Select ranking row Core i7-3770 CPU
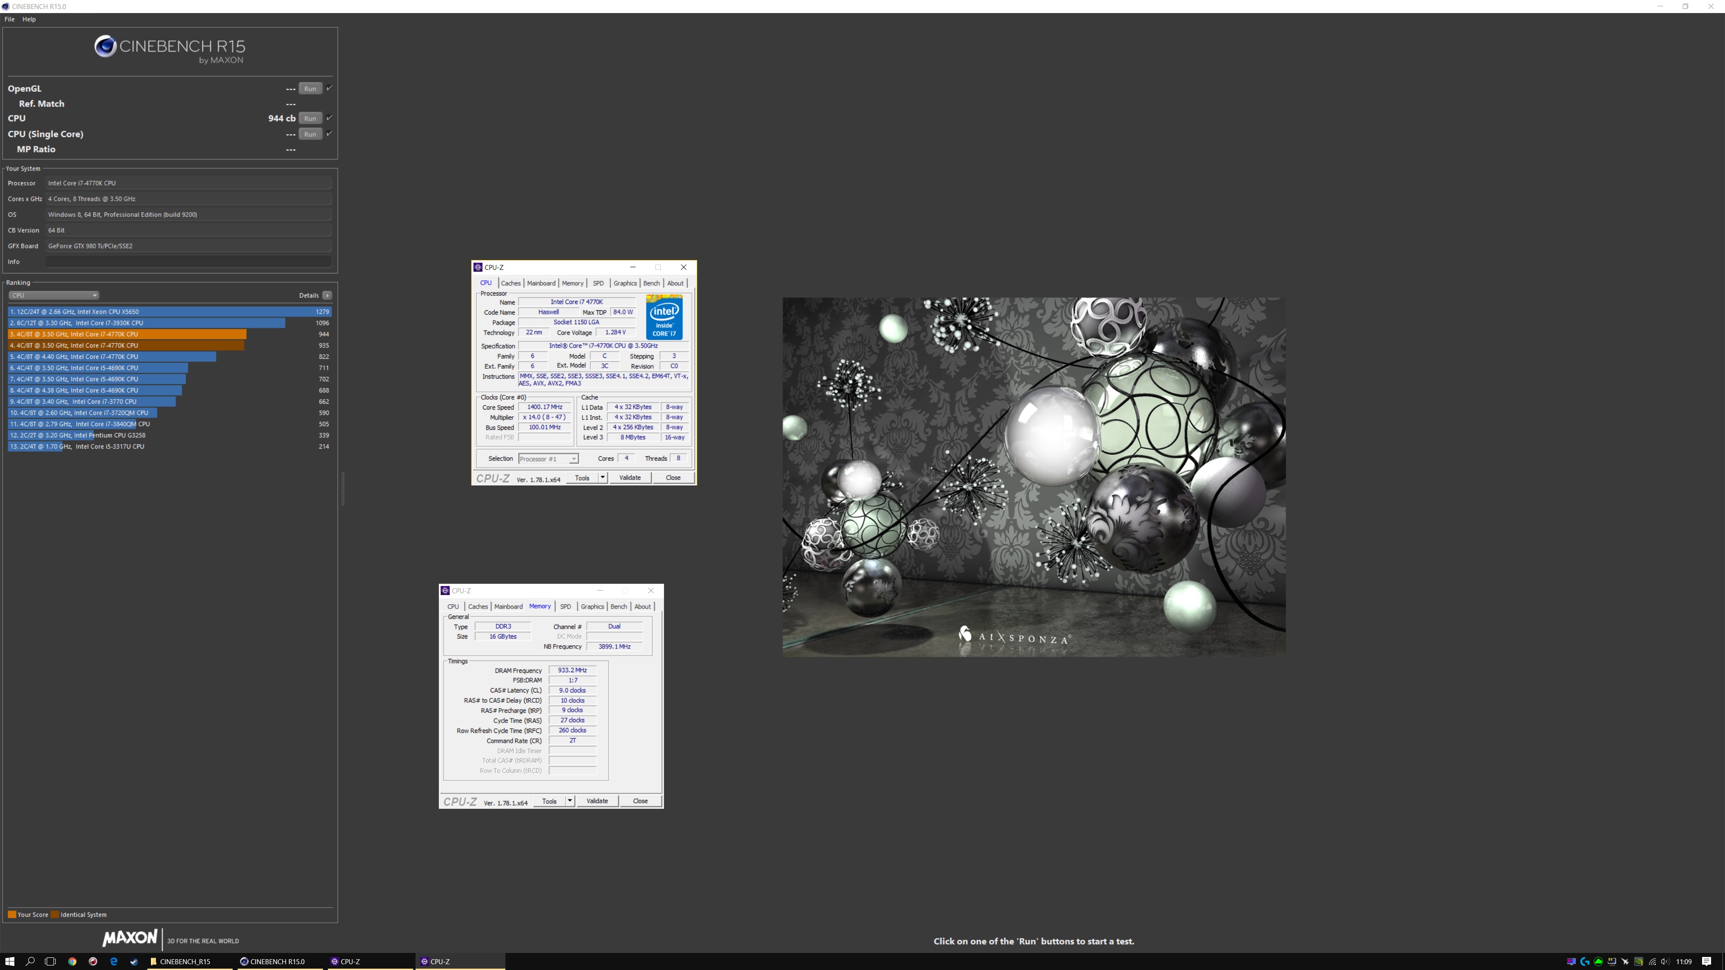The height and width of the screenshot is (970, 1725). (169, 401)
